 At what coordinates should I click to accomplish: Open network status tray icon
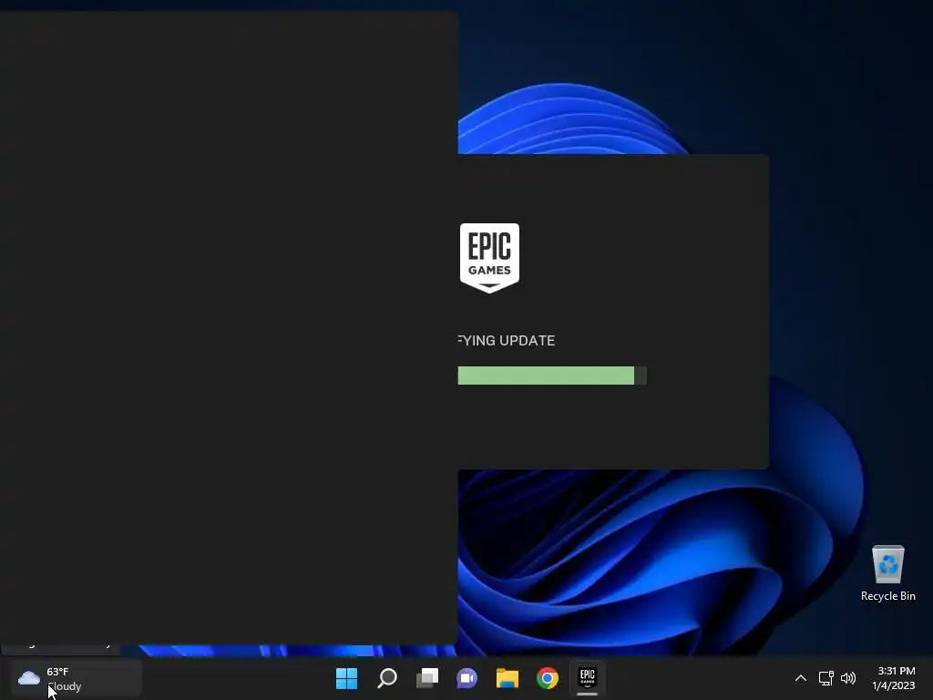tap(825, 678)
